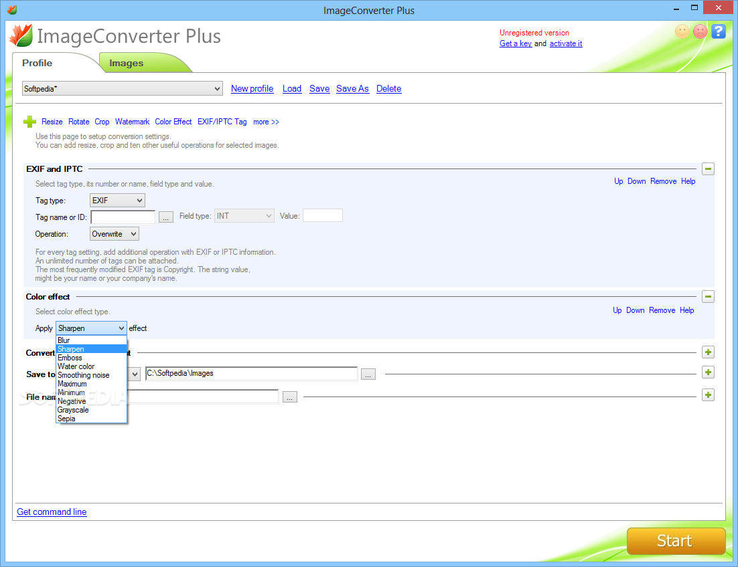Click the Tag name or ID field
The image size is (738, 567).
(123, 217)
